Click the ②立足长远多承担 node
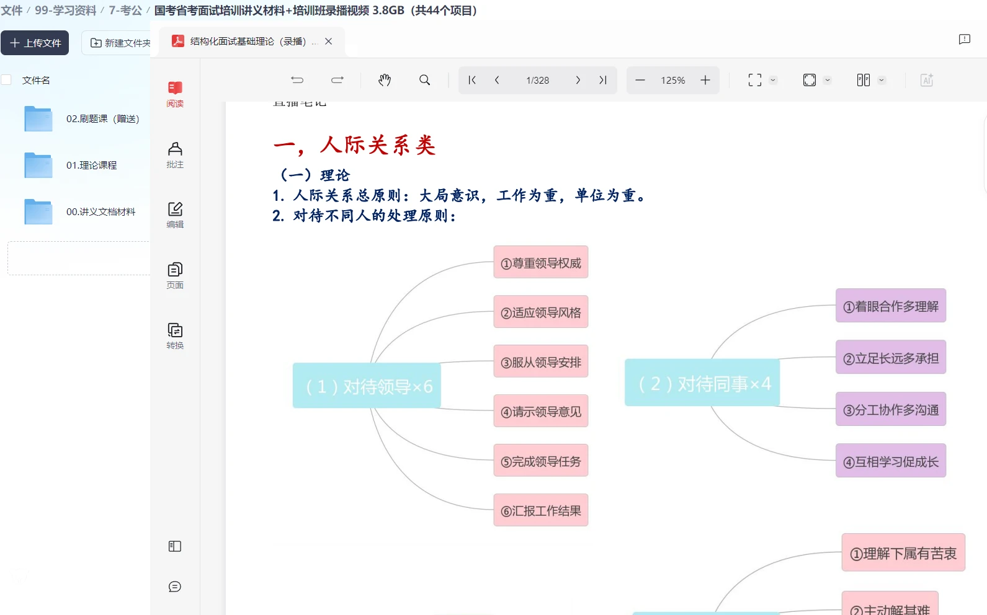987x615 pixels. (x=891, y=357)
